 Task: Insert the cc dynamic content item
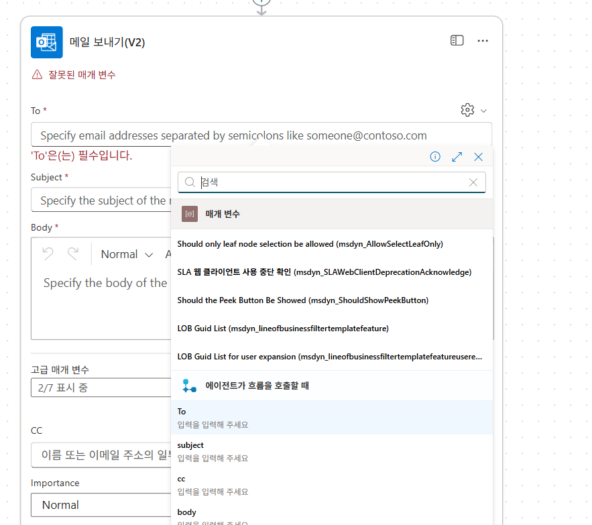332,485
